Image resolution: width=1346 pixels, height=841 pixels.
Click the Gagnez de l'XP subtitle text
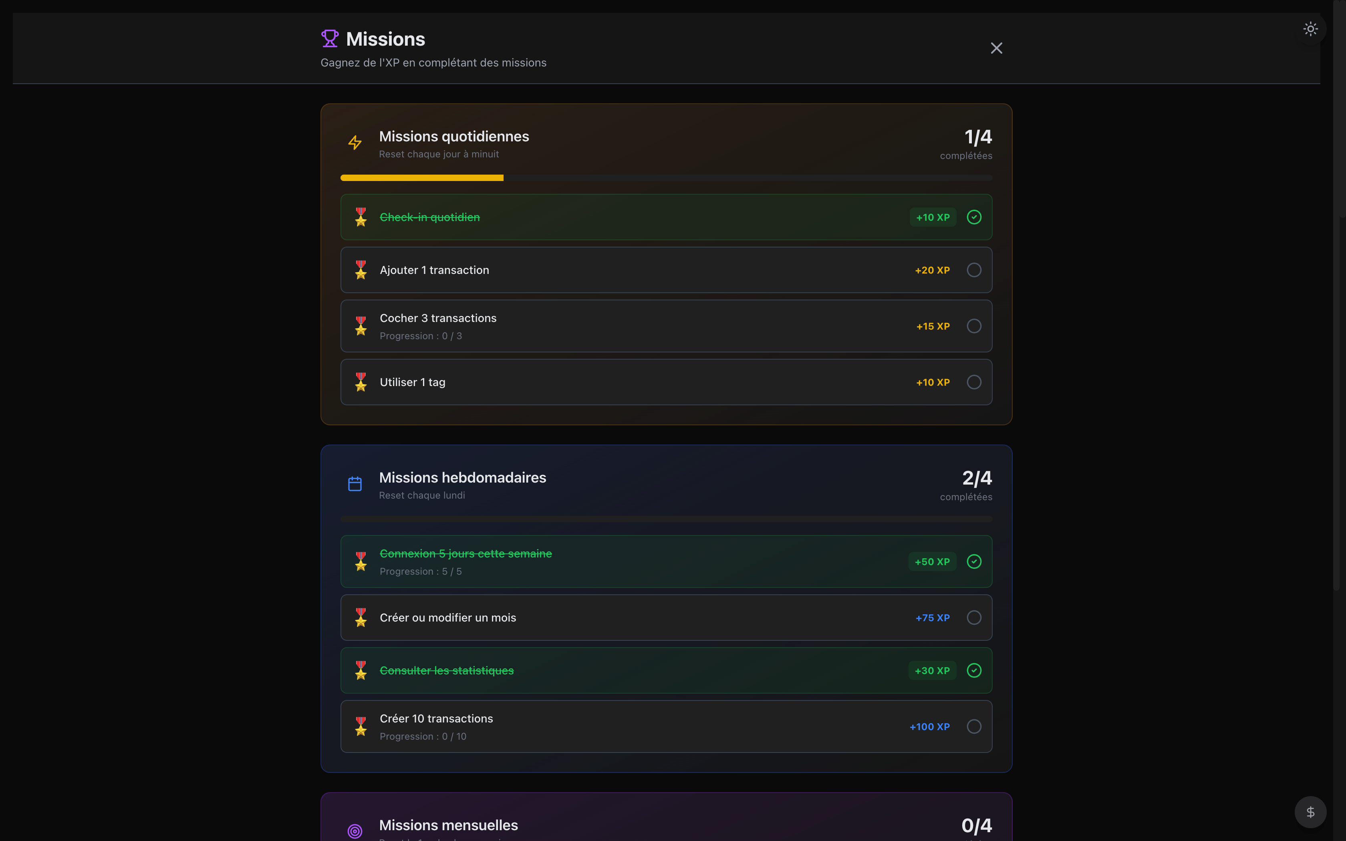[433, 63]
